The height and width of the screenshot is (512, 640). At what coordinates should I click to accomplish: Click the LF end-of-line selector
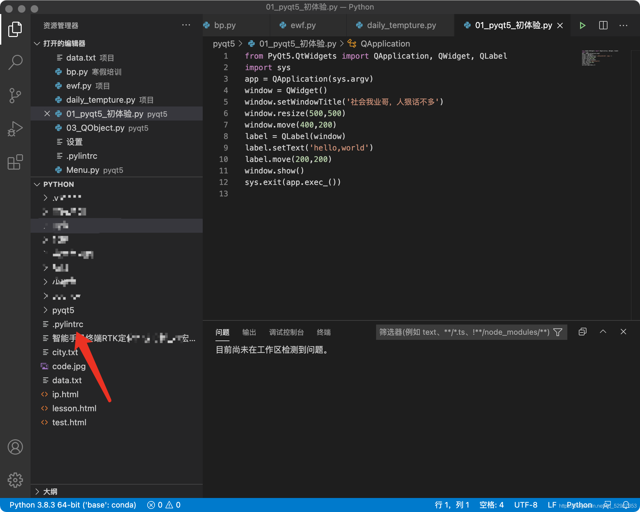coord(552,505)
